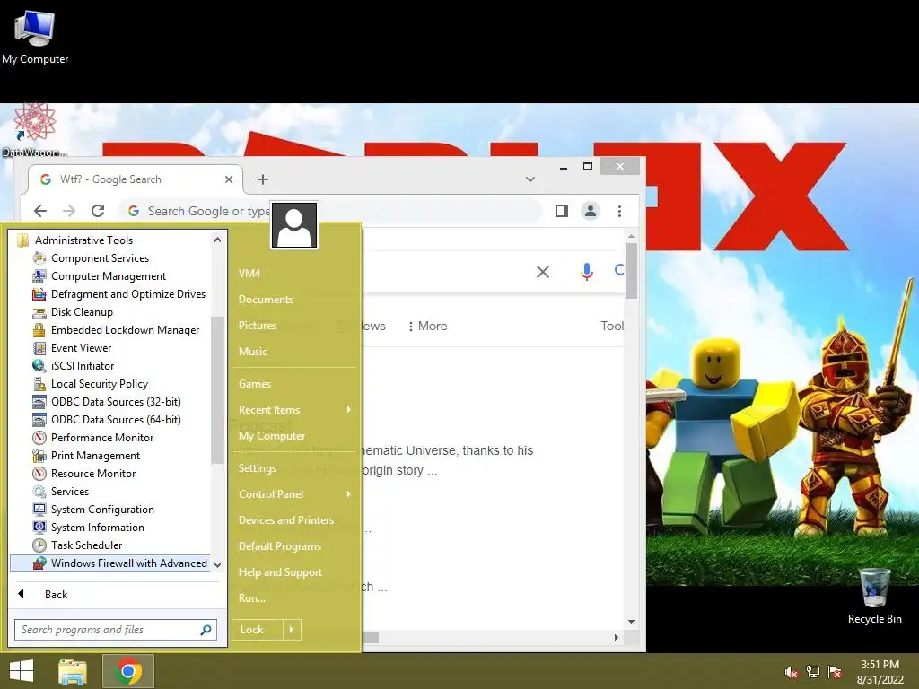
Task: Open a new Chrome tab
Action: click(x=263, y=179)
